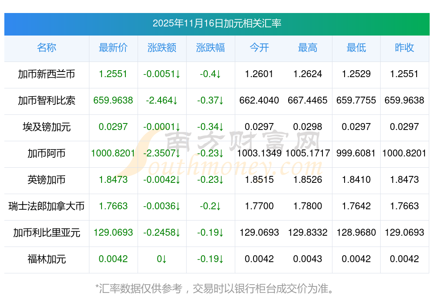
Task: Click the 名称 column header
Action: [46, 48]
